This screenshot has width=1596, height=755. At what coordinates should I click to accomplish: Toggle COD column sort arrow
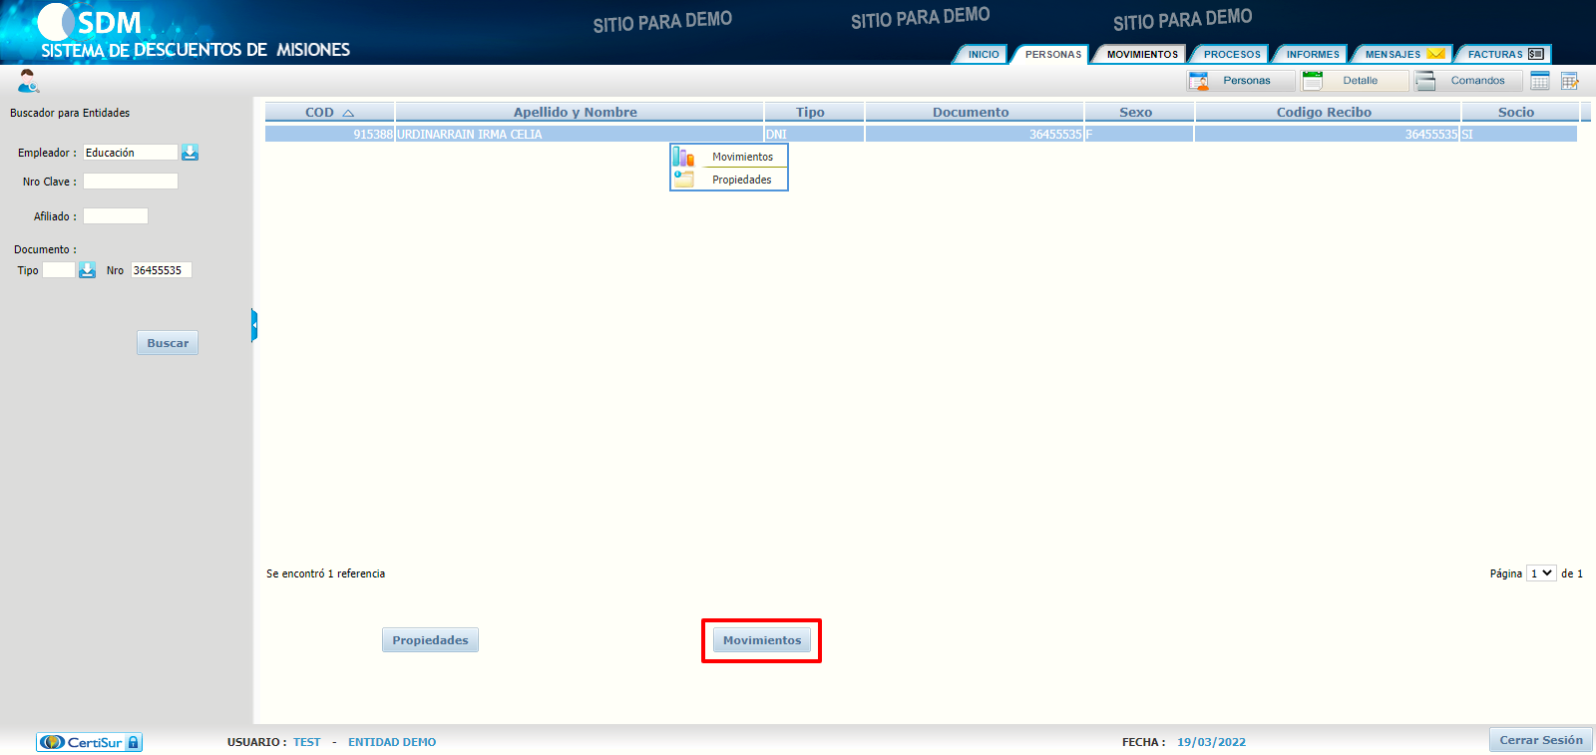tap(348, 113)
